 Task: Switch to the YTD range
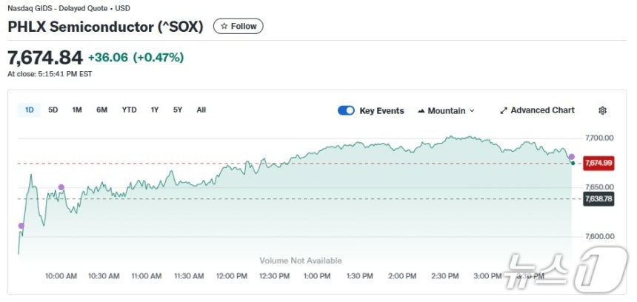click(x=129, y=110)
